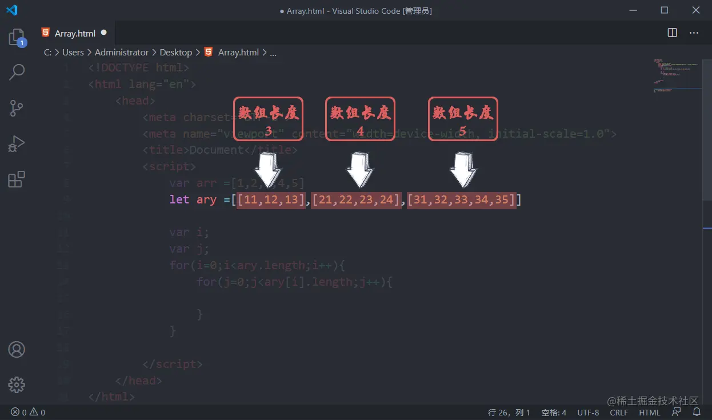This screenshot has width=712, height=420.
Task: Open the Accounts menu
Action: click(x=17, y=349)
